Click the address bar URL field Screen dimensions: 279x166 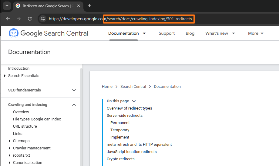[x=120, y=19]
